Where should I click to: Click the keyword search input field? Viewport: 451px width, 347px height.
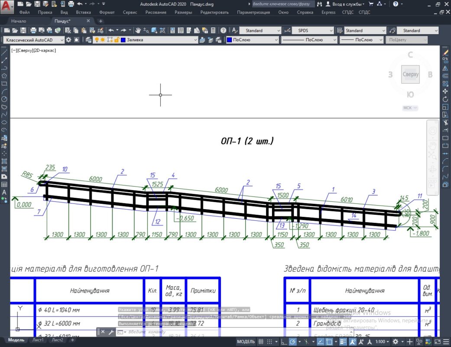[x=283, y=4]
